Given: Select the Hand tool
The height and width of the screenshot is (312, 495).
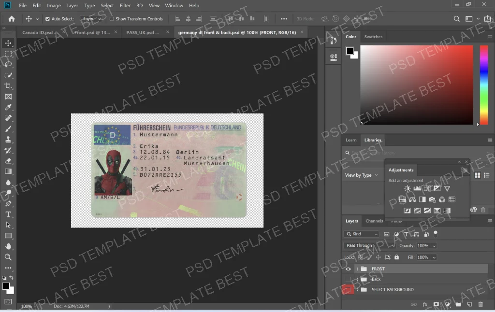Looking at the screenshot, I should coord(8,246).
